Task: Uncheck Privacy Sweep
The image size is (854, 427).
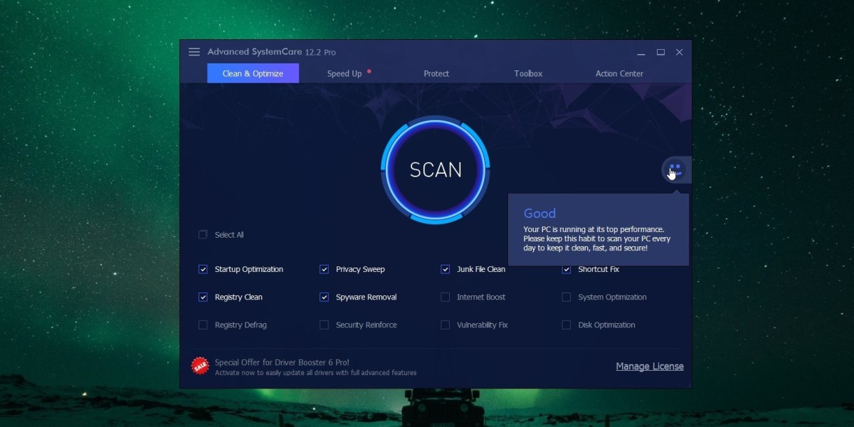Action: click(x=324, y=269)
